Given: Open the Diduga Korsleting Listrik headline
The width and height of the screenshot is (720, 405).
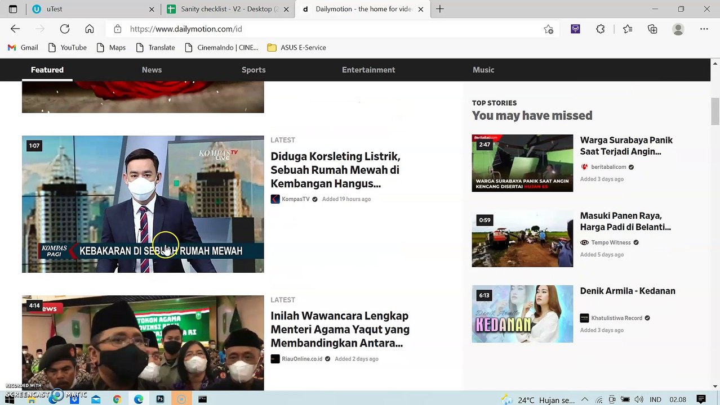Looking at the screenshot, I should click(335, 170).
